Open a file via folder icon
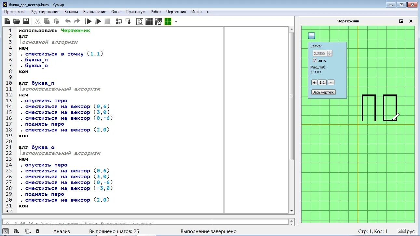 [17, 21]
